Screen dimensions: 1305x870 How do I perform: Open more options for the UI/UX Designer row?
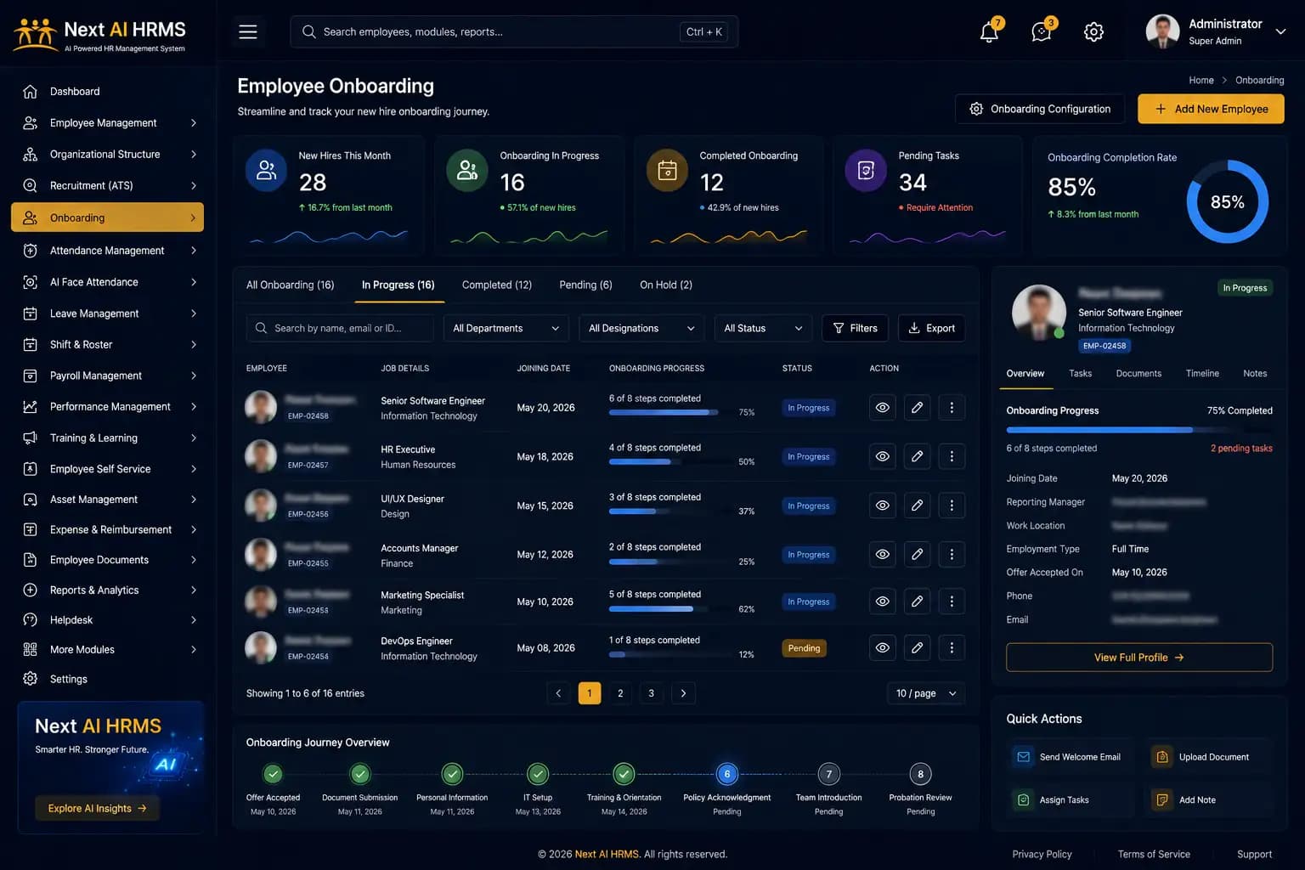tap(952, 506)
